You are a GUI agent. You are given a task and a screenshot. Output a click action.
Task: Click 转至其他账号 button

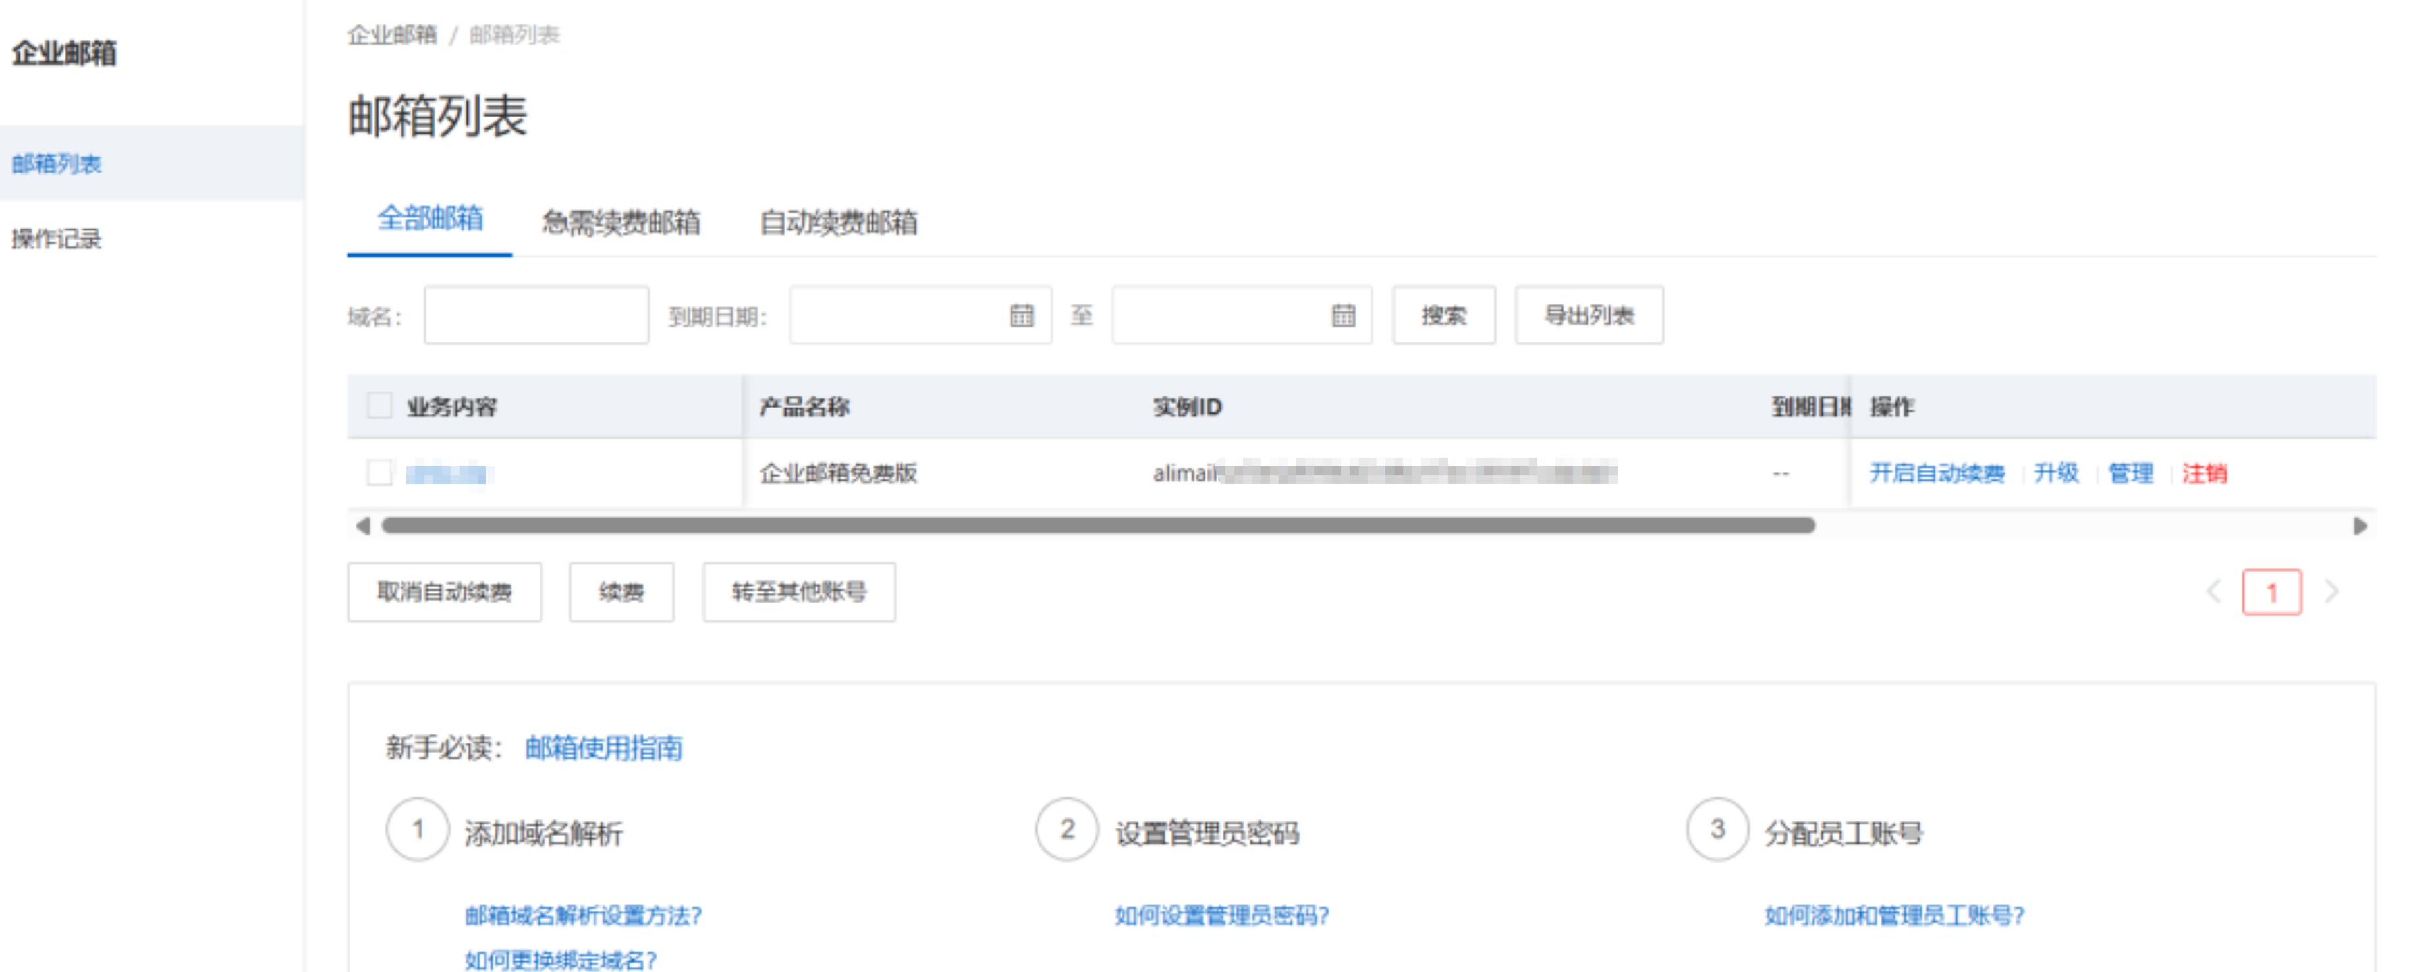click(x=798, y=591)
